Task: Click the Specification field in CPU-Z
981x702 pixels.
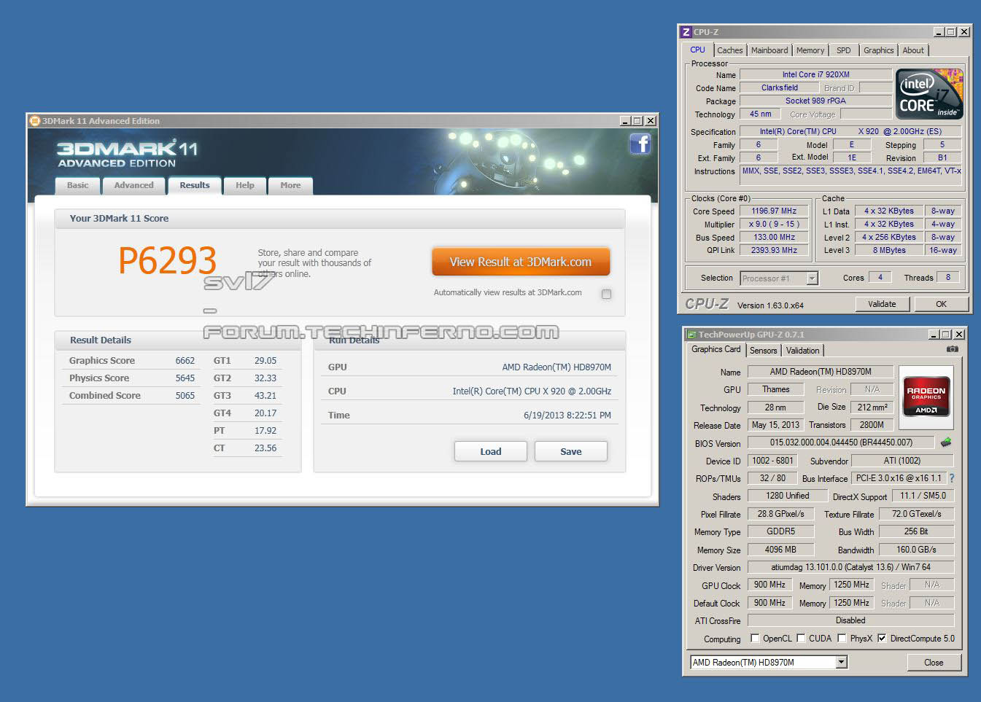Action: (850, 131)
